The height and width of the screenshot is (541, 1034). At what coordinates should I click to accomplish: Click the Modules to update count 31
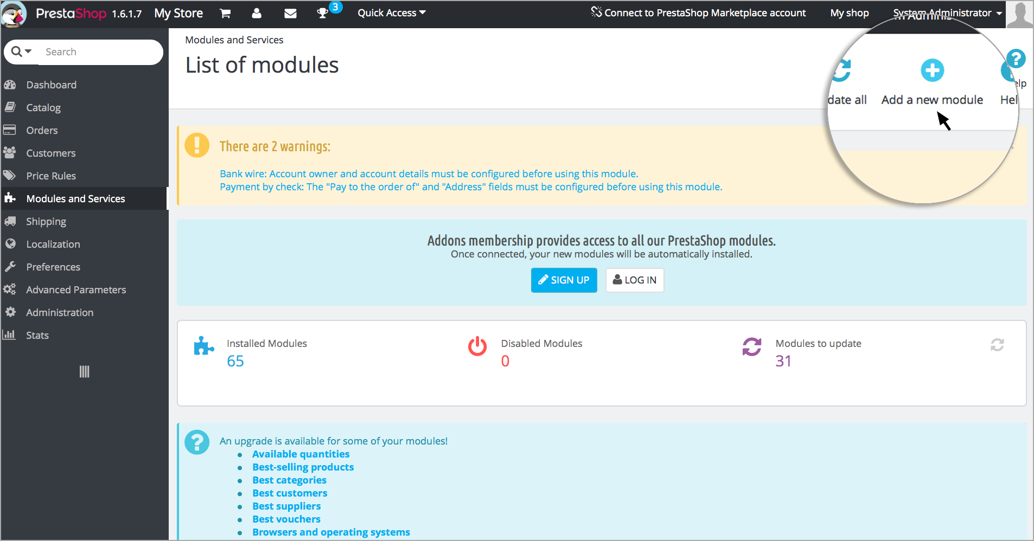click(x=783, y=361)
